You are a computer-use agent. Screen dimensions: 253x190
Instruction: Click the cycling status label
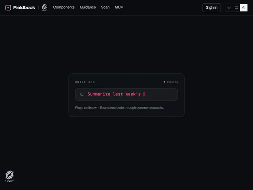click(x=172, y=82)
